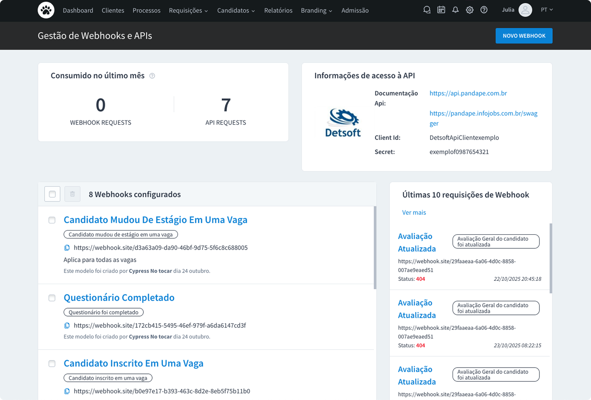
Task: Open the PT language selector
Action: coord(547,10)
